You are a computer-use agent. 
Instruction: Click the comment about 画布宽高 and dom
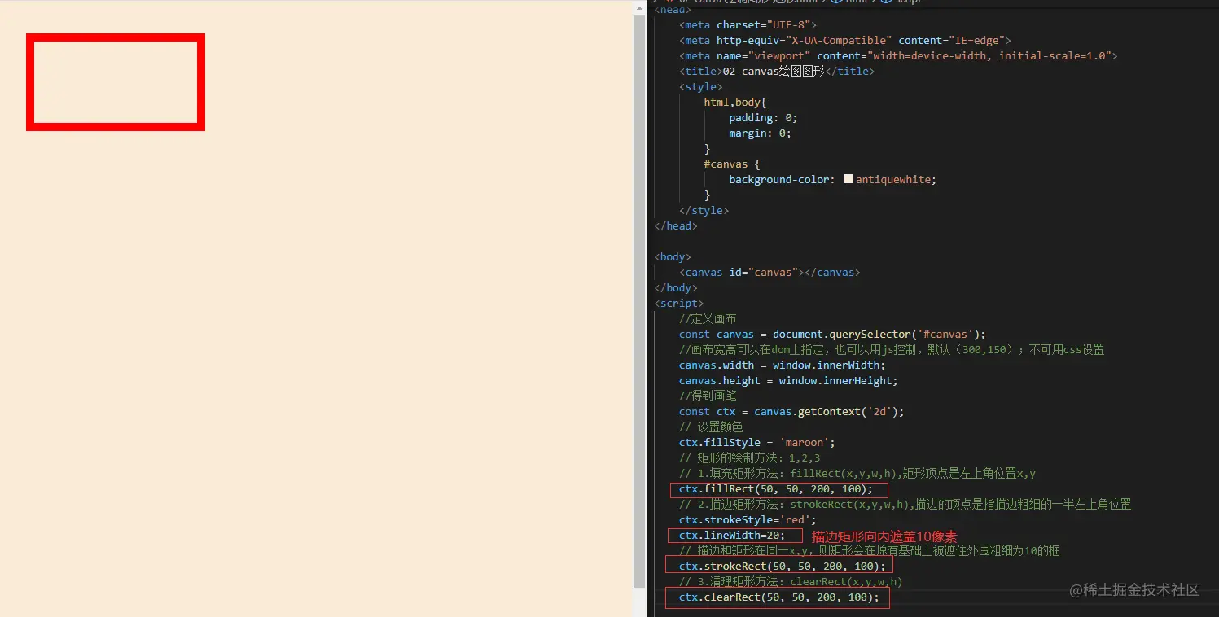892,349
